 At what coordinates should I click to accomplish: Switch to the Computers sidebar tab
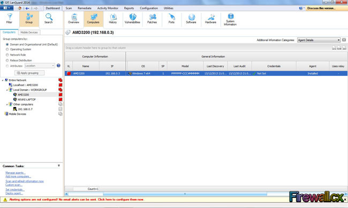[9, 32]
